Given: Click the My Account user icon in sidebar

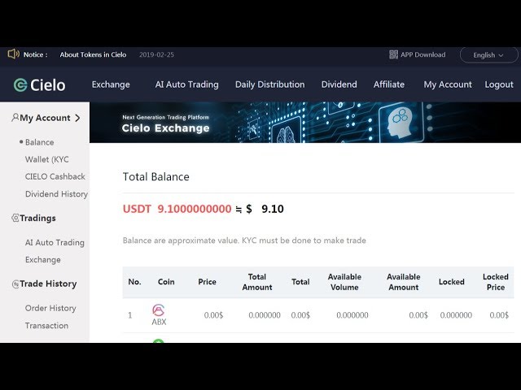Looking at the screenshot, I should point(15,117).
